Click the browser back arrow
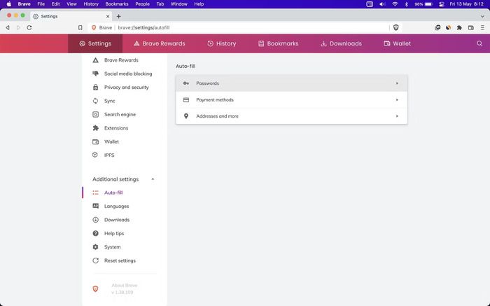This screenshot has height=306, width=490. coord(8,27)
